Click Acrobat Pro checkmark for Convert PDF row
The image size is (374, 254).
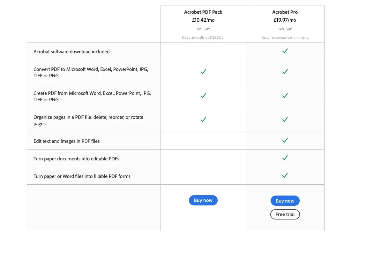(285, 72)
